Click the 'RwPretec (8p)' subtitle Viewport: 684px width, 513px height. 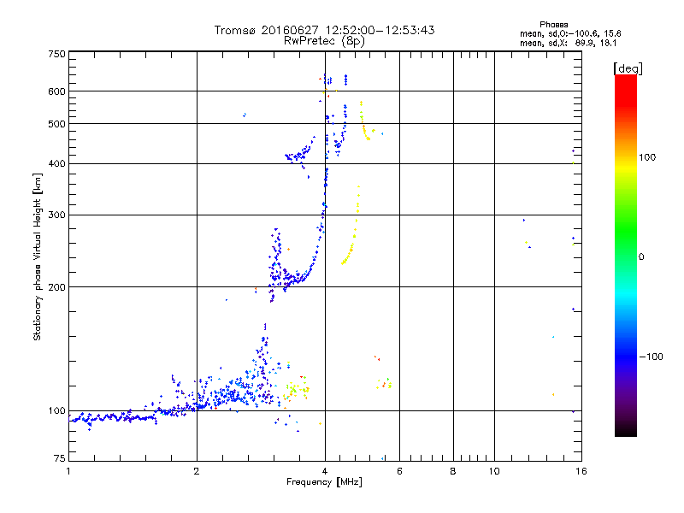pos(324,41)
